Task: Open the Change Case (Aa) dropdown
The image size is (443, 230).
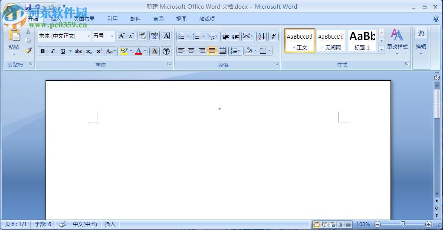Action: click(x=111, y=52)
